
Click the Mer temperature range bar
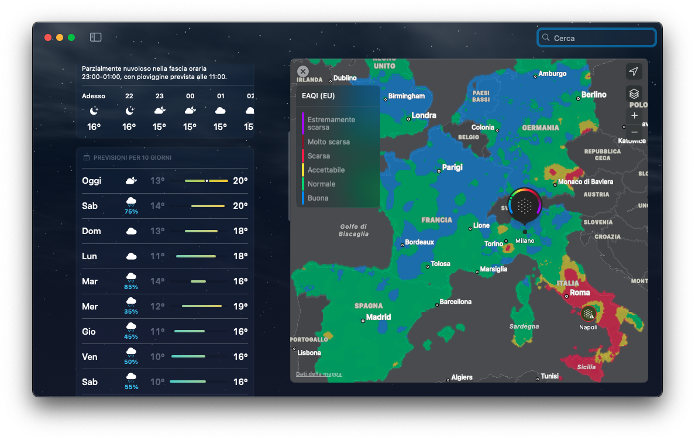202,306
